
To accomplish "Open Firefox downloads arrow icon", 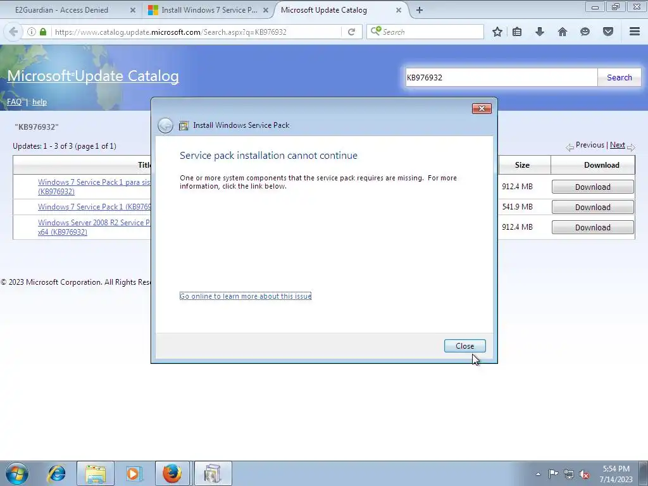I will tap(540, 32).
